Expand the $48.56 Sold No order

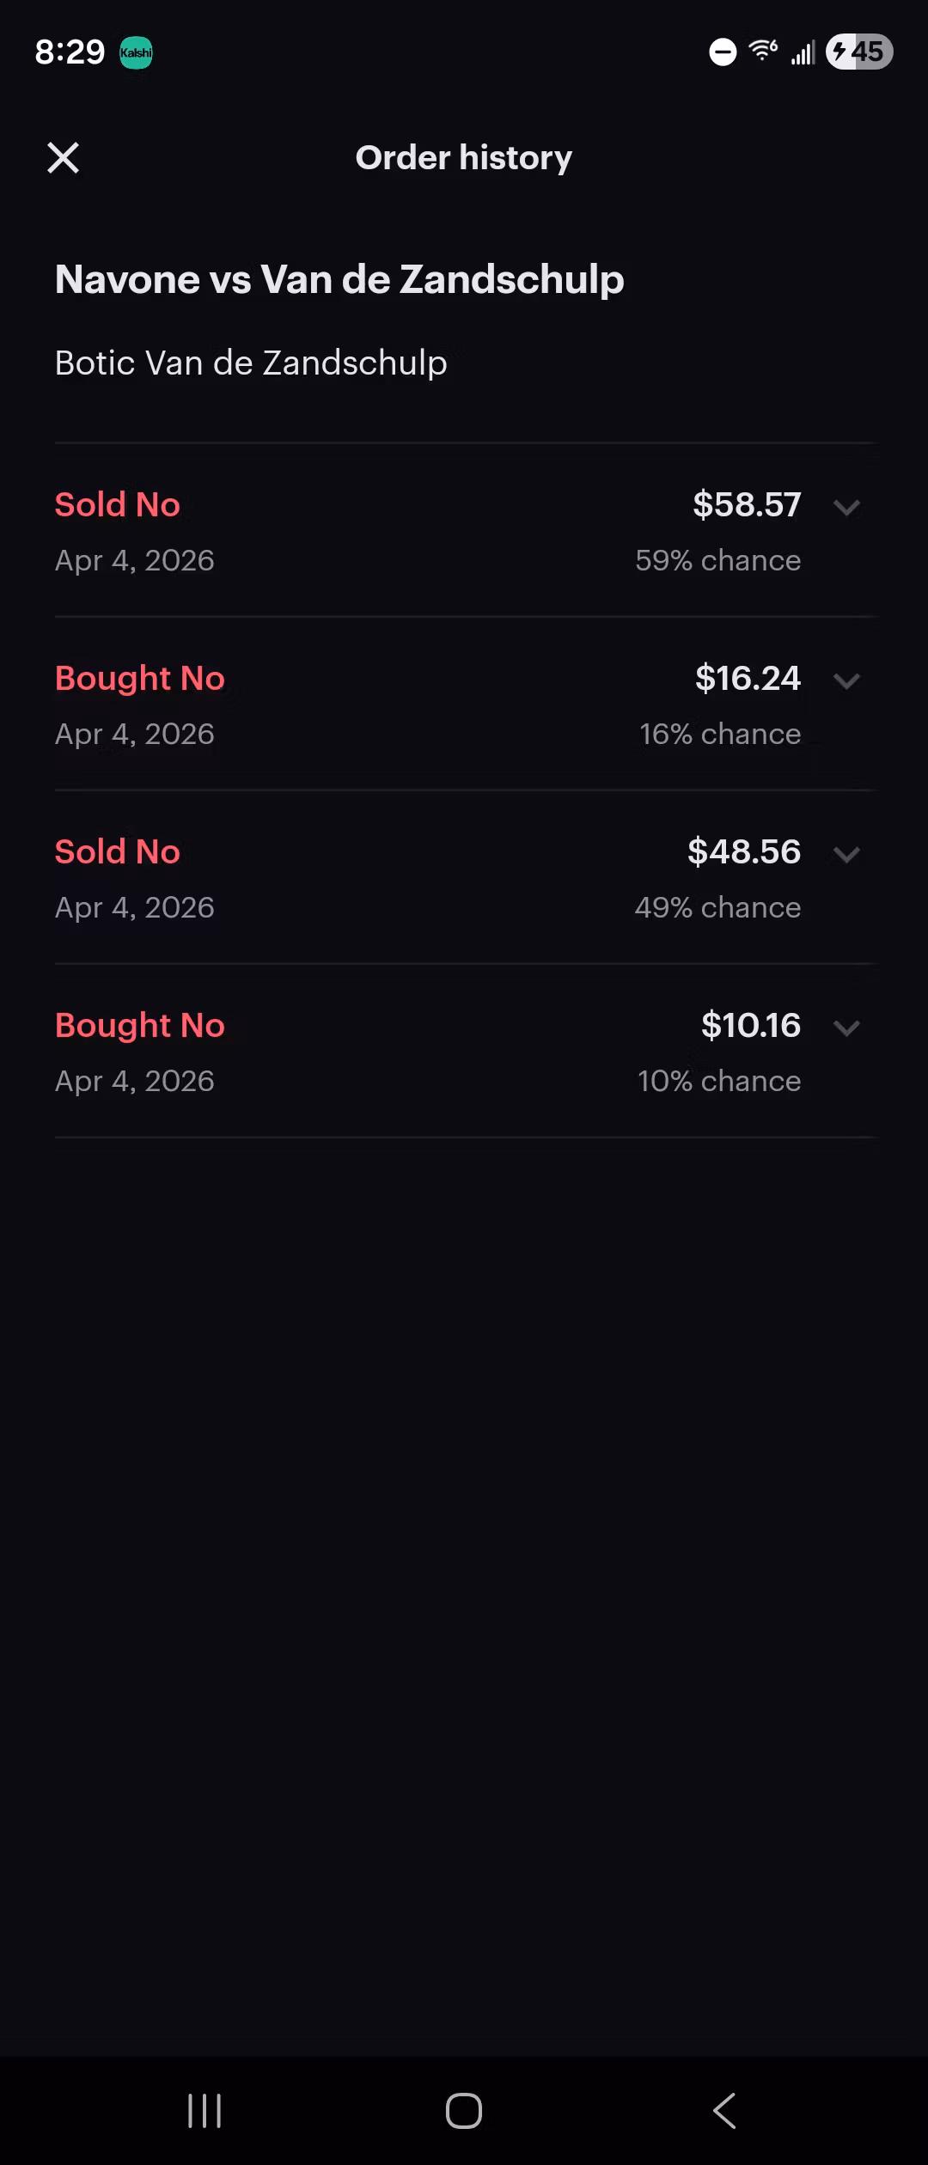(x=846, y=854)
